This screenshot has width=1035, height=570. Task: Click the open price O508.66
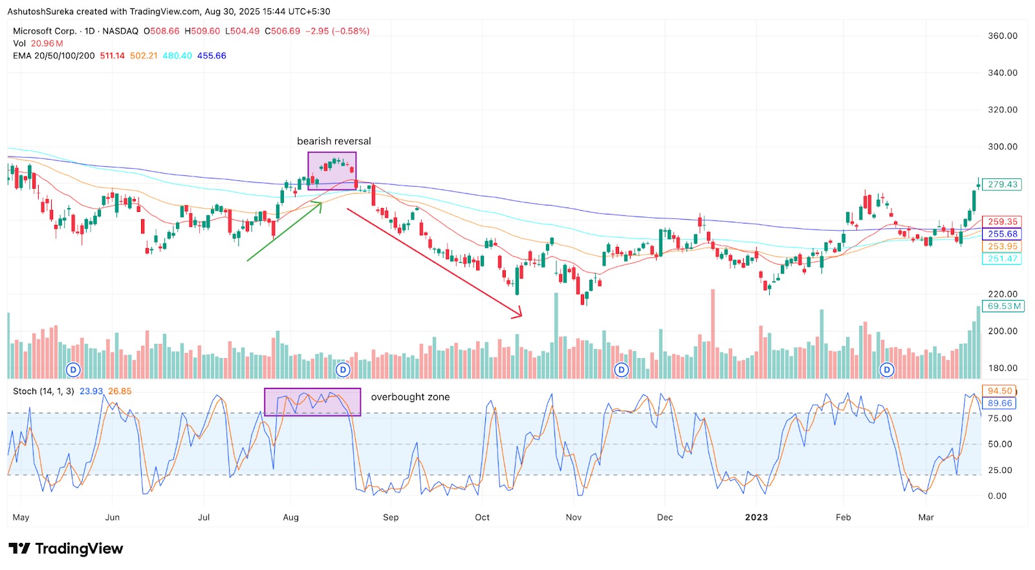click(162, 31)
